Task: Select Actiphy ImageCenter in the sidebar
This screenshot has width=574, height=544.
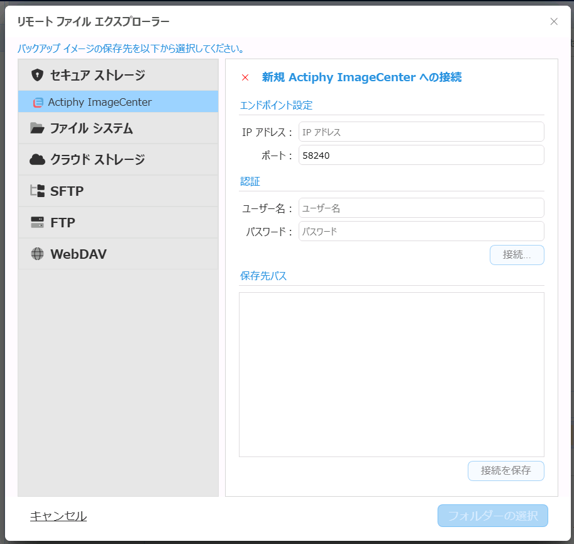Action: (99, 102)
